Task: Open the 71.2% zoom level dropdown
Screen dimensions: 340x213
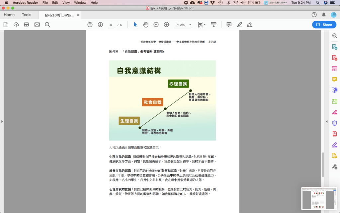Action: 190,25
